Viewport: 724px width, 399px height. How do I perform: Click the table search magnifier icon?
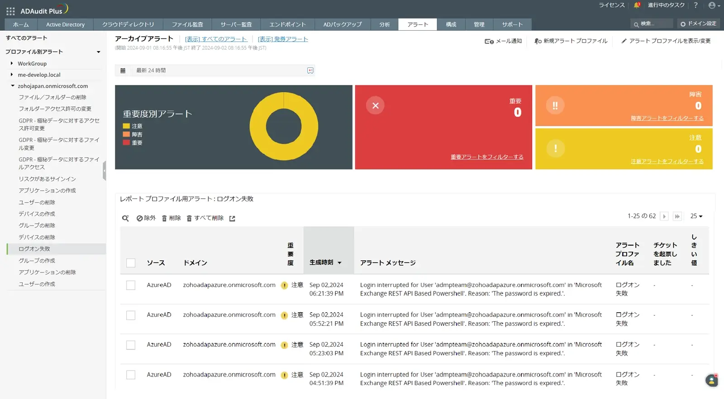[x=125, y=218]
